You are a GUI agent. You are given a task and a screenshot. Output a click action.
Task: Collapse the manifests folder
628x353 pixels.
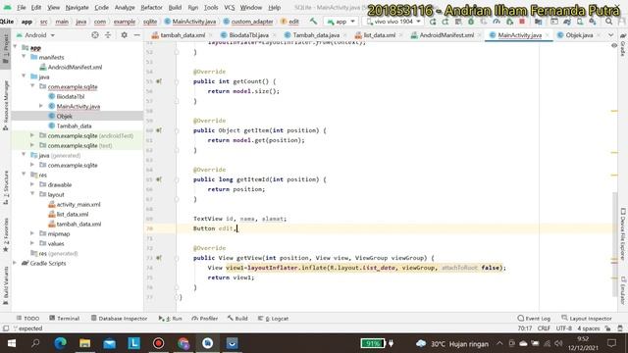coord(24,57)
